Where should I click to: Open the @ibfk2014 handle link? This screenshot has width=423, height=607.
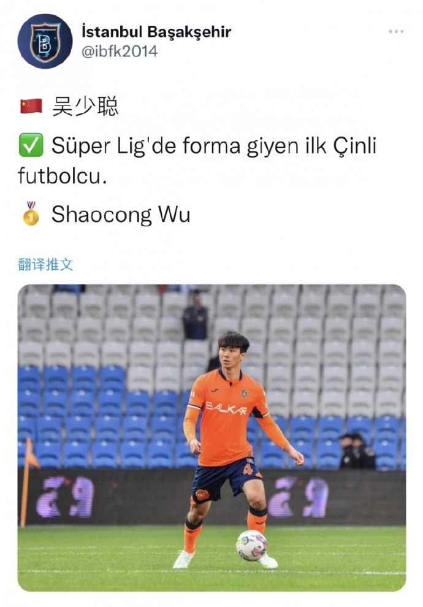coord(120,51)
